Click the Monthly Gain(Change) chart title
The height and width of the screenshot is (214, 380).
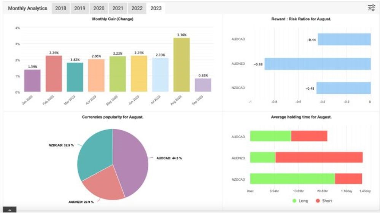[113, 19]
